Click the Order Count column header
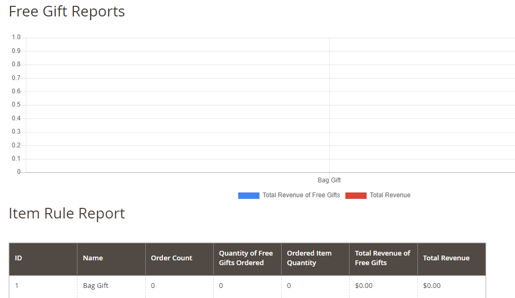The image size is (515, 298). pos(171,258)
